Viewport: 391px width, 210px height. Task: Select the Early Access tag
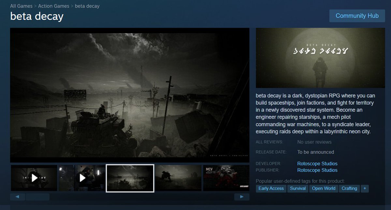[x=271, y=189]
